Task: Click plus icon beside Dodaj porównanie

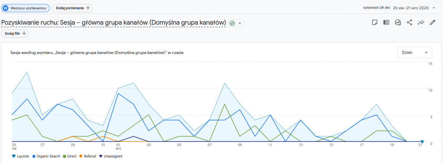Action: [x=88, y=8]
